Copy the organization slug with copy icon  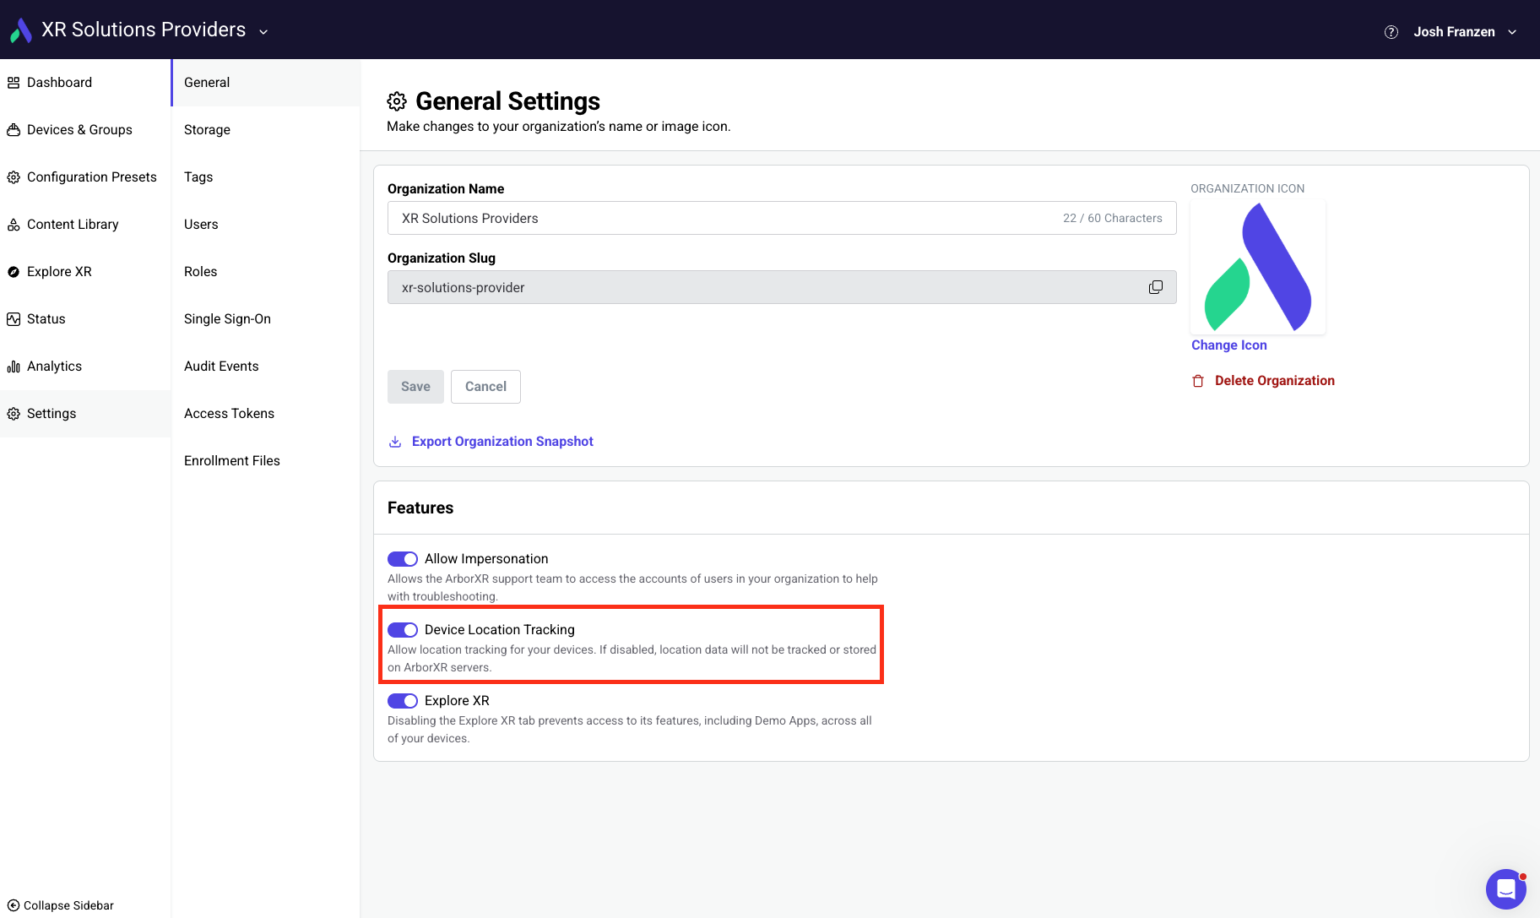pos(1156,287)
